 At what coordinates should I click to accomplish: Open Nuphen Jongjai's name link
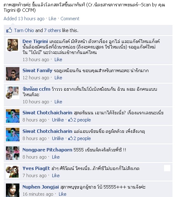tap(40, 187)
